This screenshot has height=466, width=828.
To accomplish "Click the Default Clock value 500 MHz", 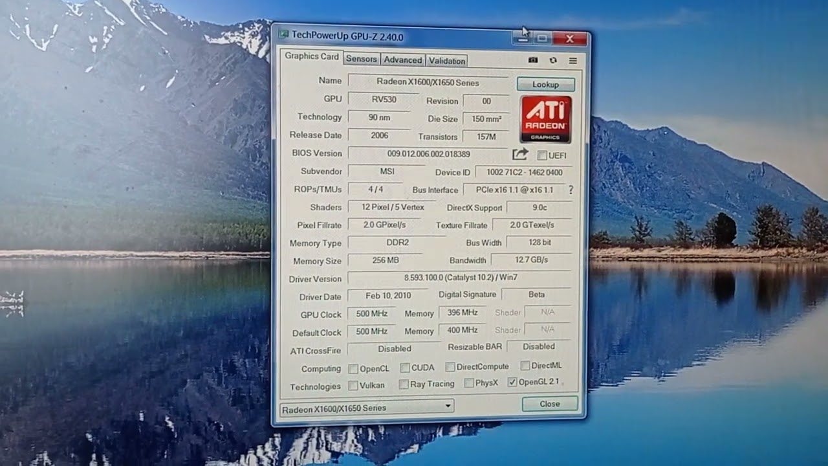I will 372,331.
